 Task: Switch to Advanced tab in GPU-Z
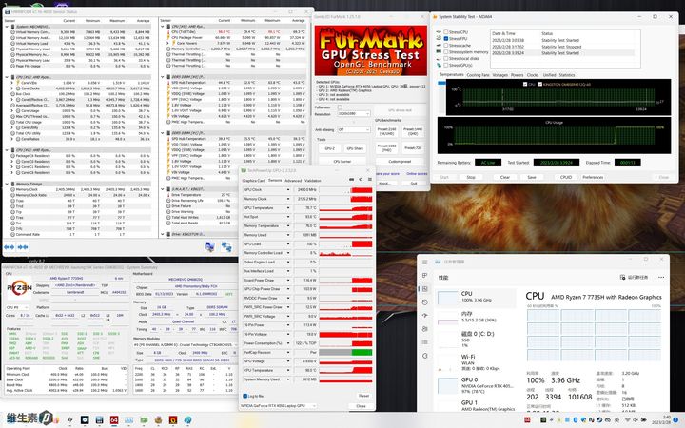(x=293, y=181)
